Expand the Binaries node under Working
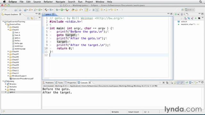205x115 pixels. 6,84
